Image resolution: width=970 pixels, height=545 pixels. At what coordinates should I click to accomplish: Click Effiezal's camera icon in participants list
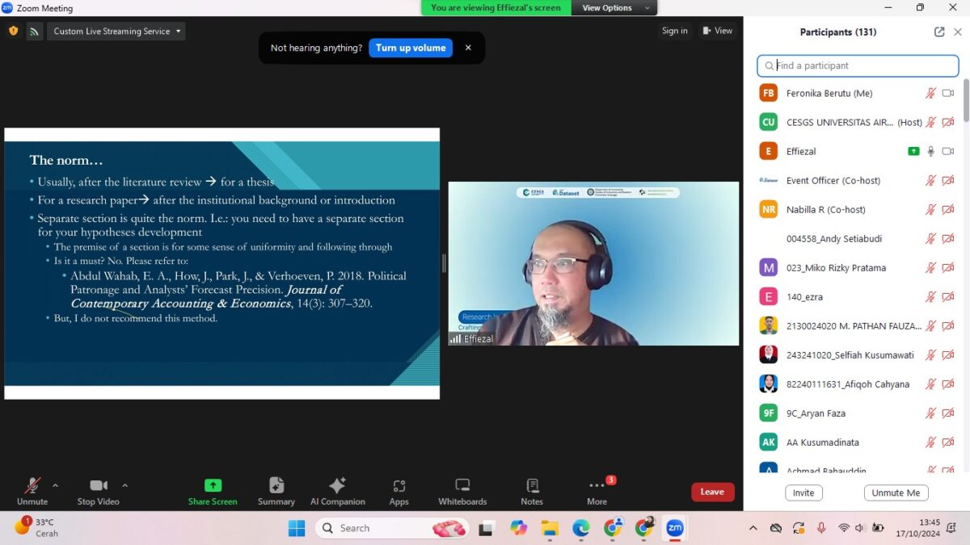click(948, 151)
